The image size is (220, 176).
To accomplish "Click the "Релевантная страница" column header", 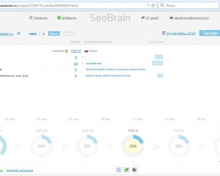I will pyautogui.click(x=98, y=41).
